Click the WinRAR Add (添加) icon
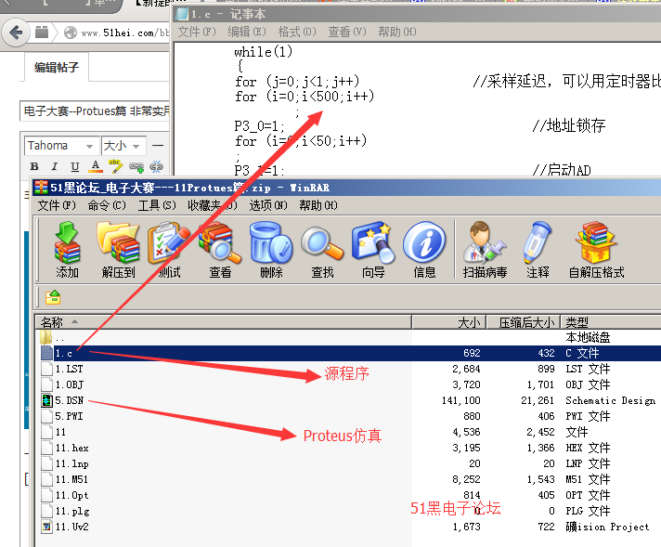The width and height of the screenshot is (661, 547). coord(67,250)
